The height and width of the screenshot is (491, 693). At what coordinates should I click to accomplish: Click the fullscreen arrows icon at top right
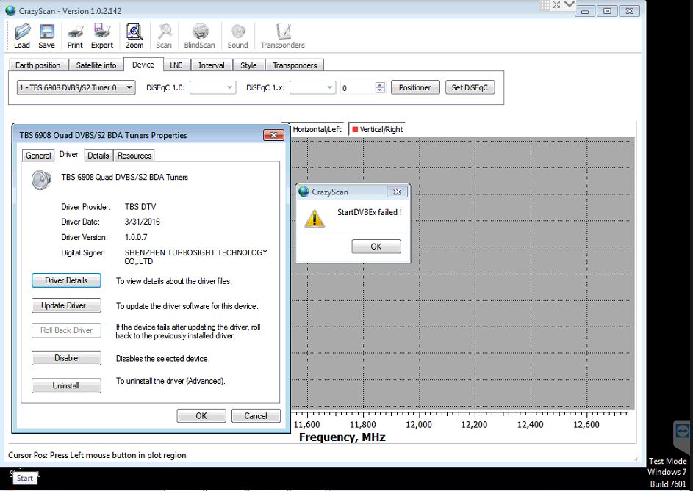click(556, 4)
